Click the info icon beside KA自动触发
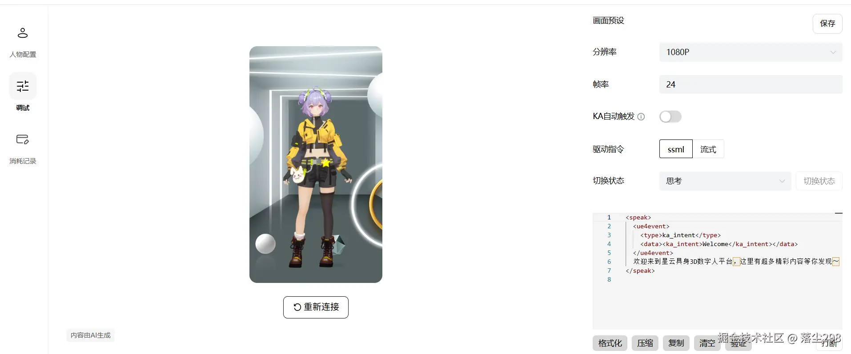This screenshot has width=851, height=354. click(x=641, y=117)
